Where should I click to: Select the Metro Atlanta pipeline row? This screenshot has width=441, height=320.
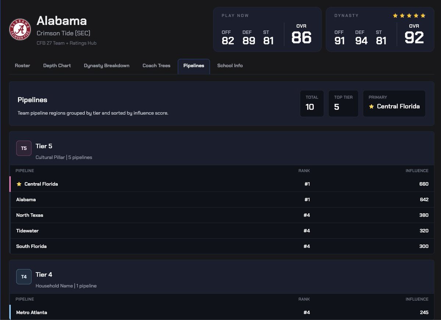222,312
